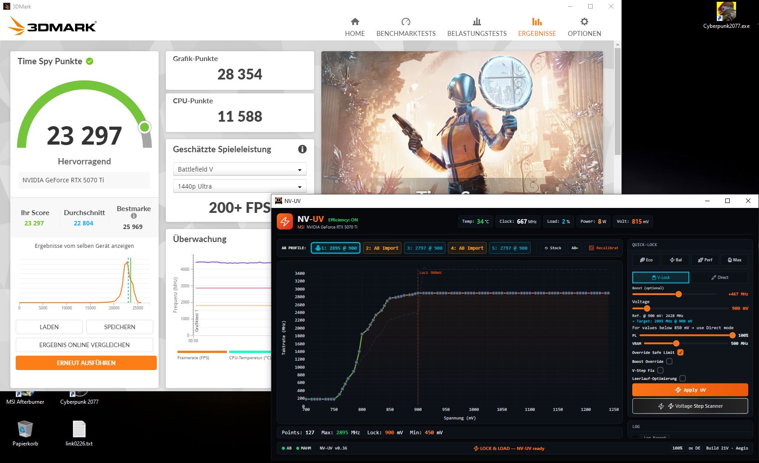Select AB profile 5: 2797 @ 900
The width and height of the screenshot is (759, 463).
[x=510, y=248]
